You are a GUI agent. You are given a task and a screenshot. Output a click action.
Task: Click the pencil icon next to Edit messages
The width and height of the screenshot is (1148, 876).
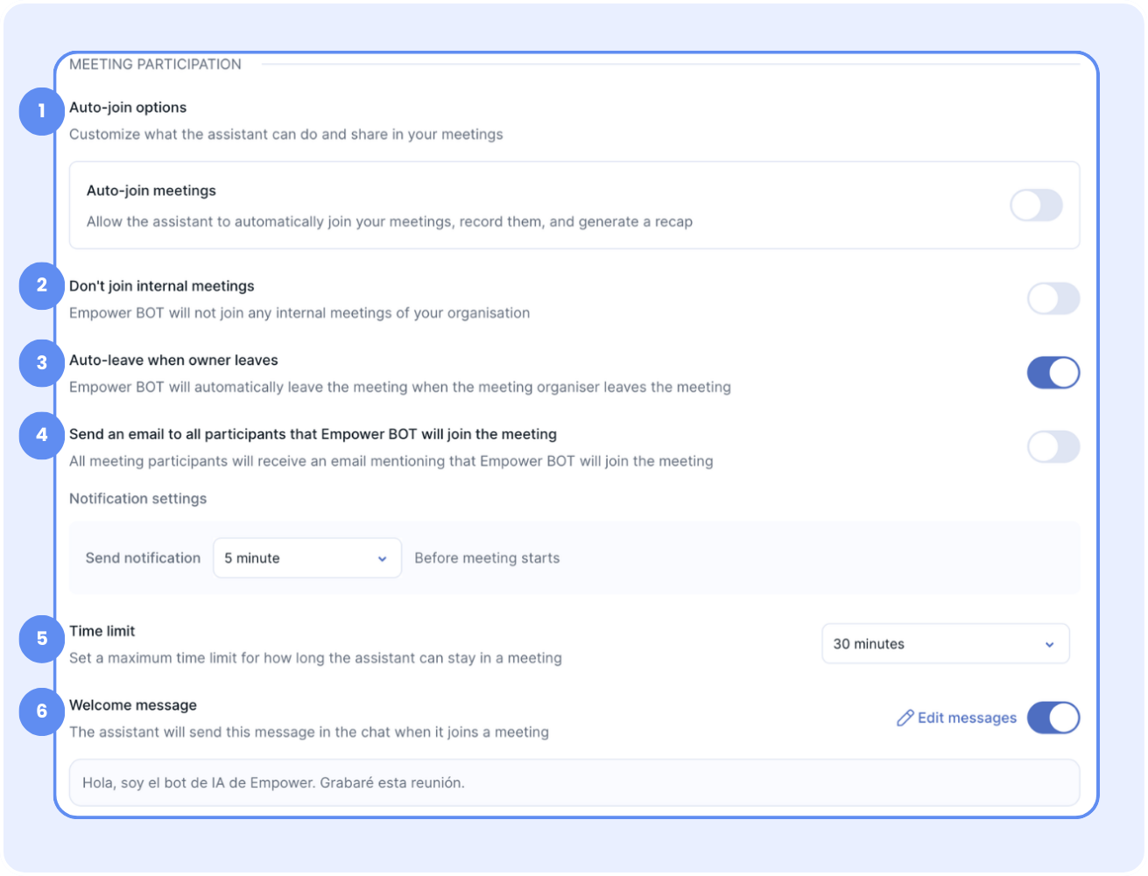905,718
